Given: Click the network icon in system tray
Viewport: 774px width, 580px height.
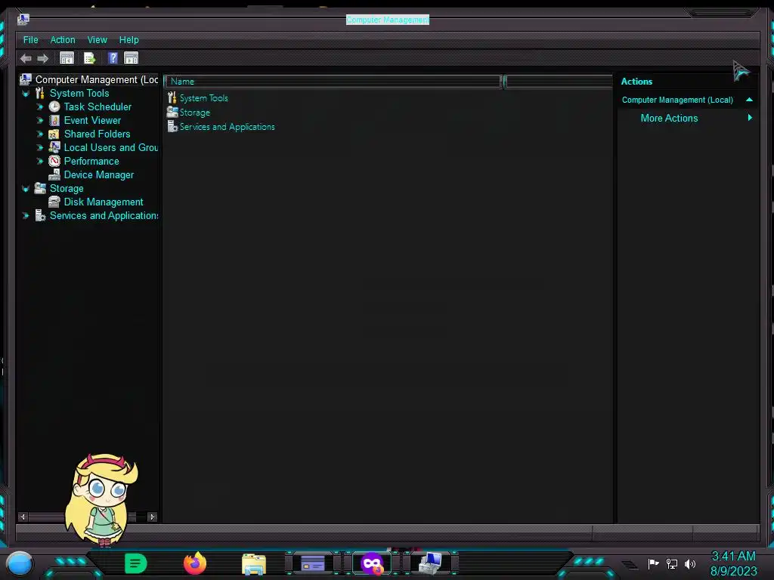Looking at the screenshot, I should pyautogui.click(x=672, y=563).
